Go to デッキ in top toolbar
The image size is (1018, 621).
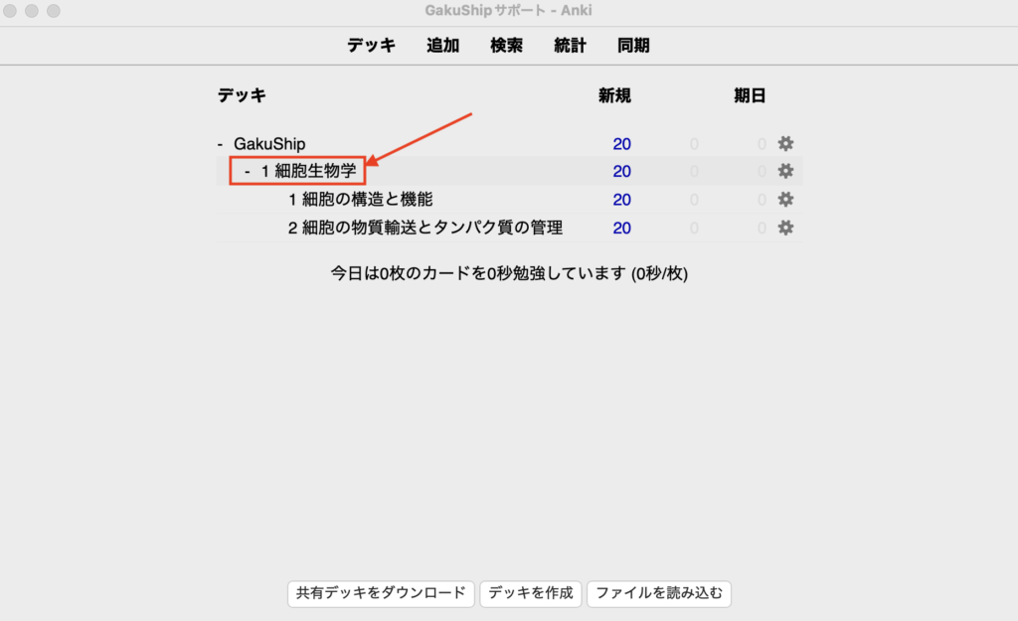371,46
